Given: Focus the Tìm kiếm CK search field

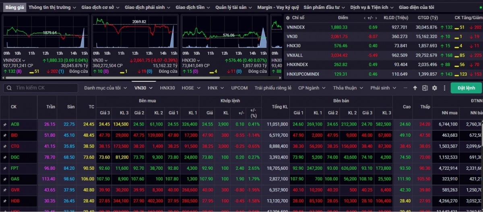Looking at the screenshot, I should coord(44,88).
